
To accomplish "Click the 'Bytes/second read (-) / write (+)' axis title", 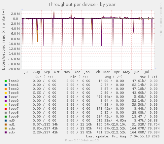I will click(3, 40).
